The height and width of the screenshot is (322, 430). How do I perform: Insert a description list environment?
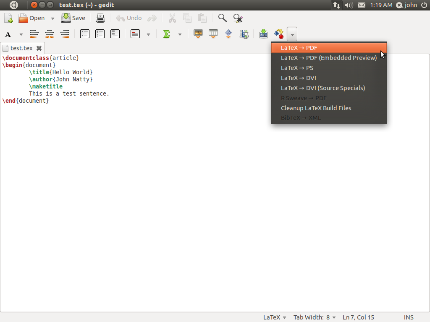[115, 34]
